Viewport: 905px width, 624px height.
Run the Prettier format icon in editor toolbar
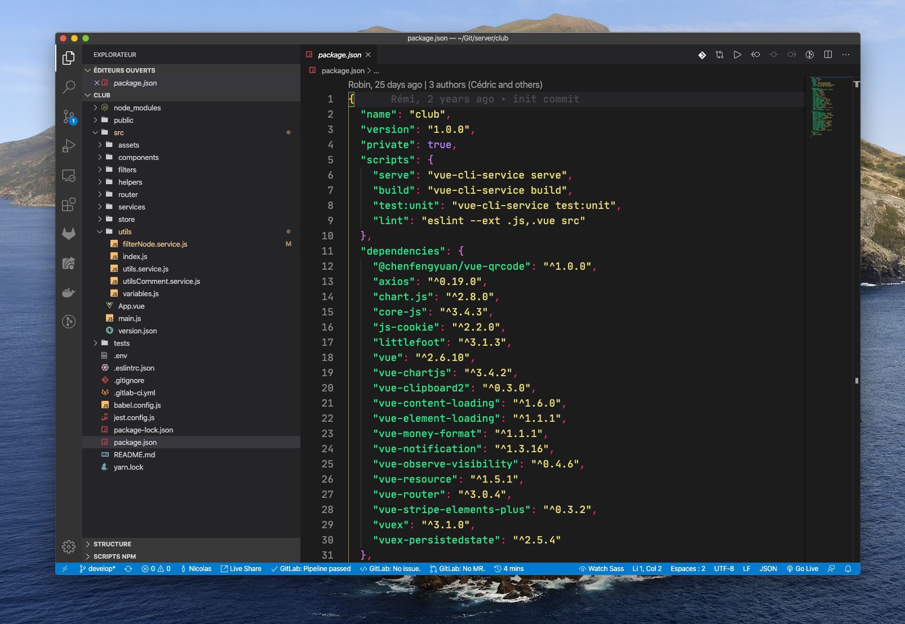coord(702,55)
